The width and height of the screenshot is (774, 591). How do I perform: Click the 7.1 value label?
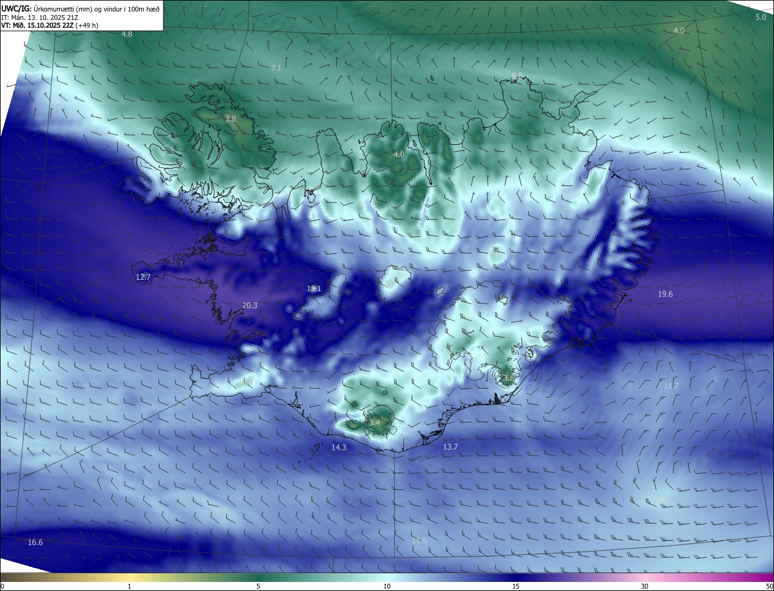(x=276, y=68)
